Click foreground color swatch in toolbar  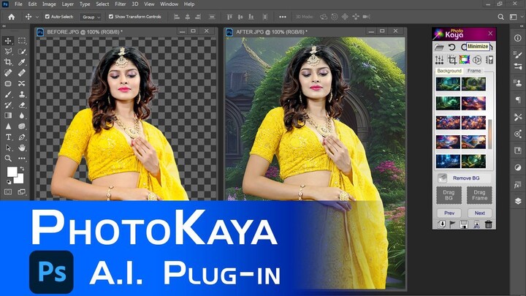coord(12,172)
